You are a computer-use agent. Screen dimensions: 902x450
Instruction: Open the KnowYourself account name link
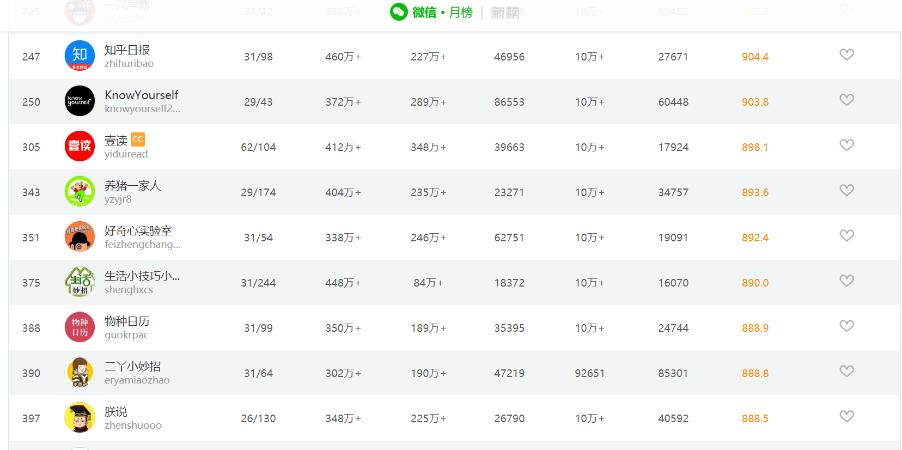(142, 95)
